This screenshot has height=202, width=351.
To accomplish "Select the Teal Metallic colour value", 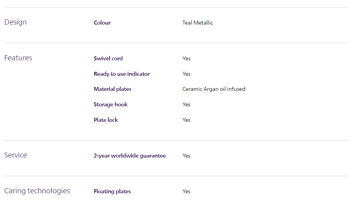I will (x=197, y=23).
